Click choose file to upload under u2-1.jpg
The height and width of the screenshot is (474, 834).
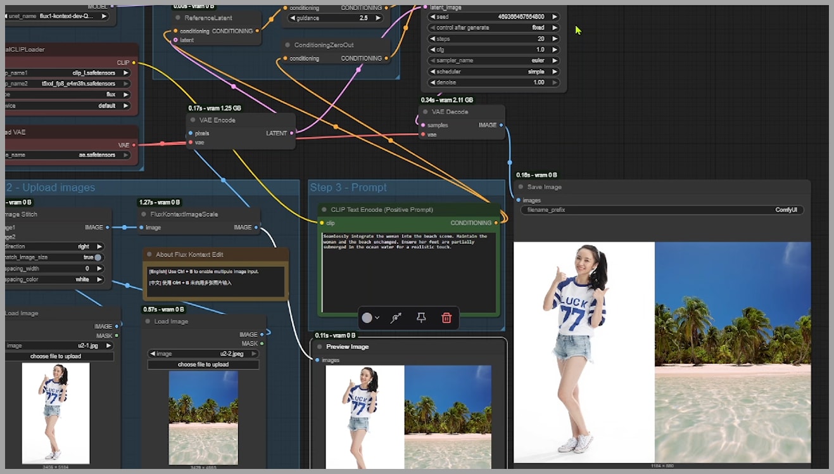pyautogui.click(x=60, y=356)
